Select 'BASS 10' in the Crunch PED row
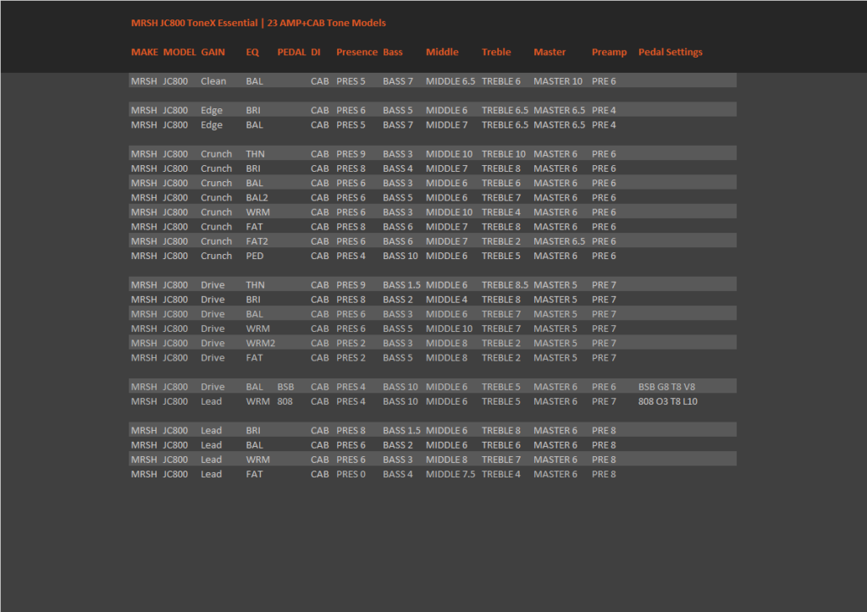Screen dimensions: 867x612 click(400, 256)
